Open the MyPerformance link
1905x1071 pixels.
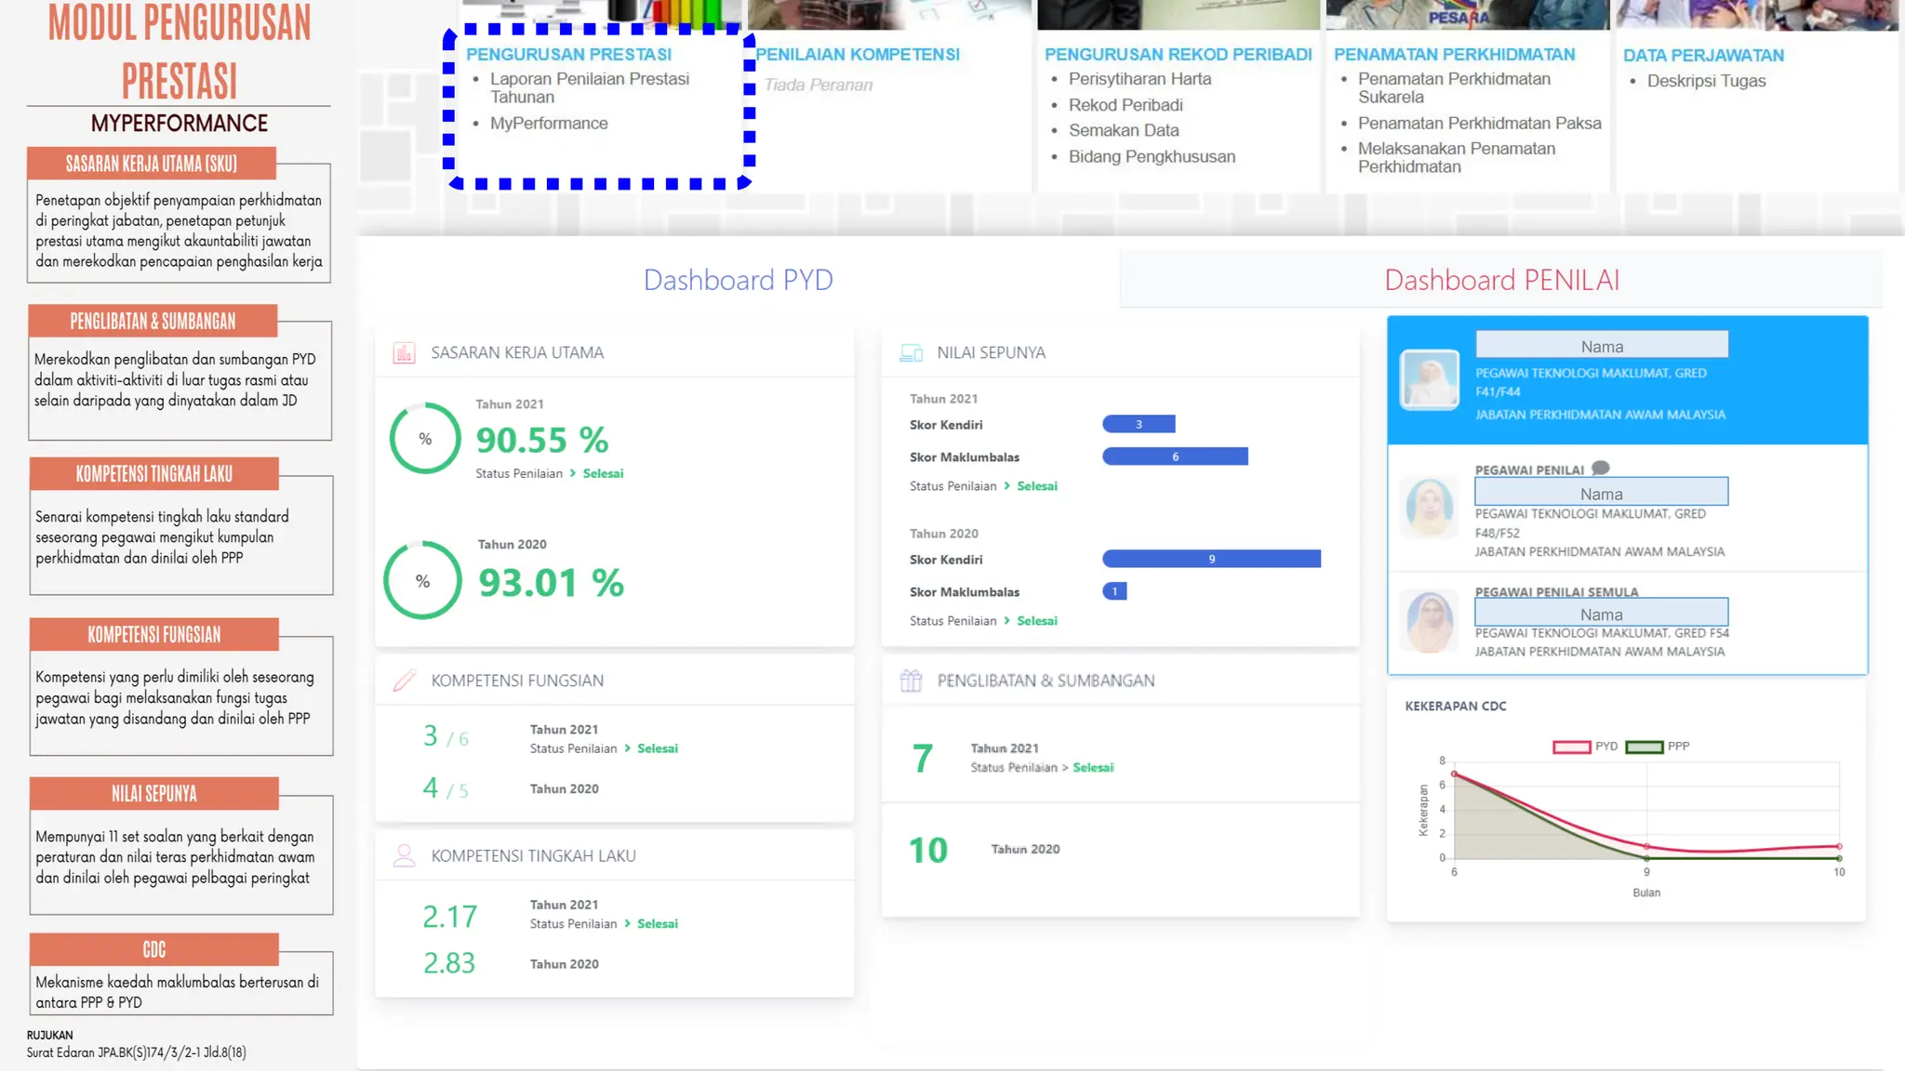pyautogui.click(x=549, y=123)
